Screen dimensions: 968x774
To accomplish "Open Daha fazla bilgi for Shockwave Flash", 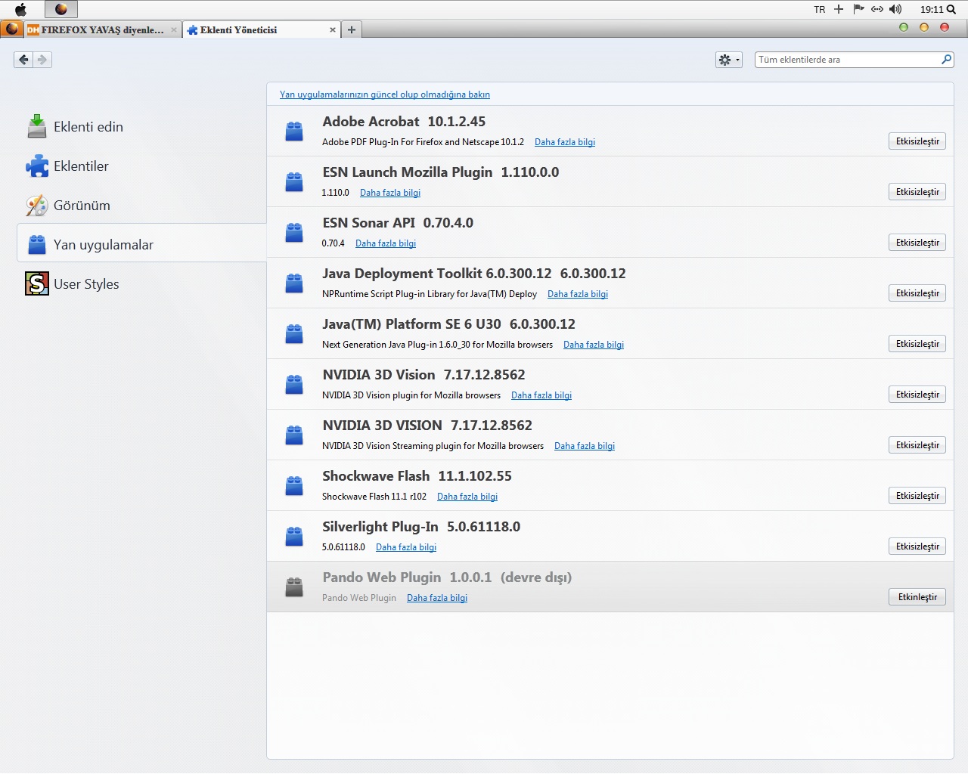I will tap(467, 497).
